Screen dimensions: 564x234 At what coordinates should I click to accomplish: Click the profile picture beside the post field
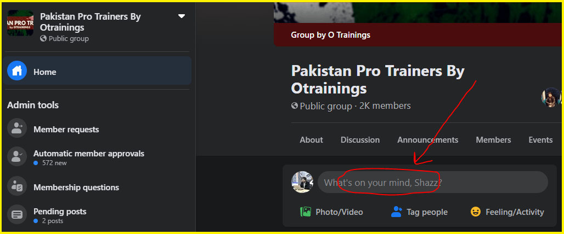click(x=302, y=182)
